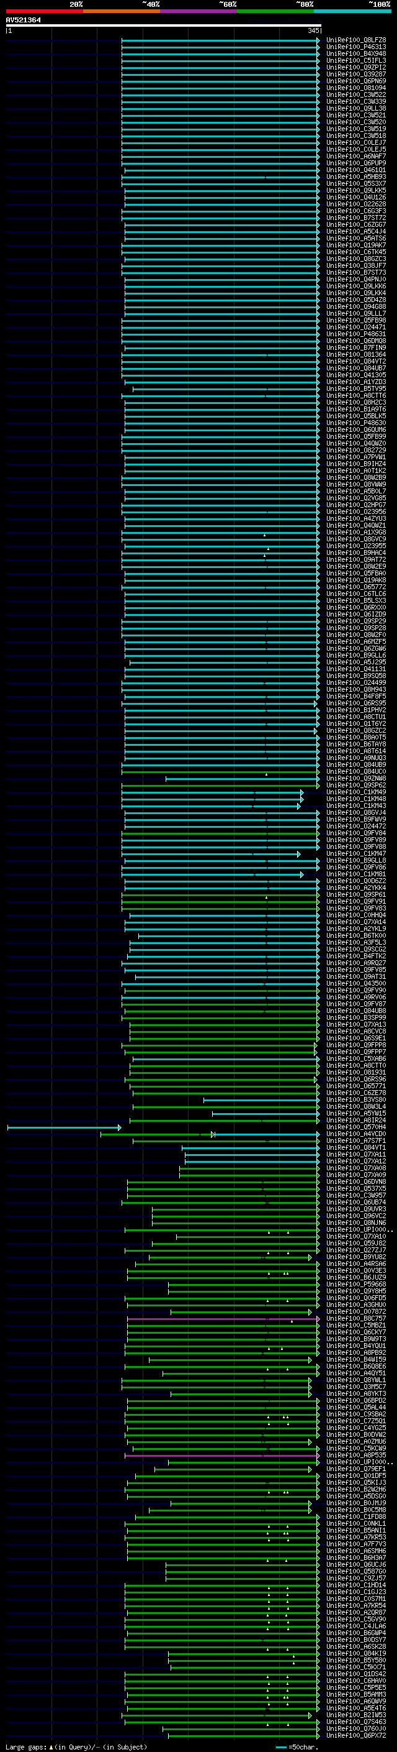397x1752 pixels.
Task: Select label UniRef100_Q7XA10
Action: (356, 1236)
